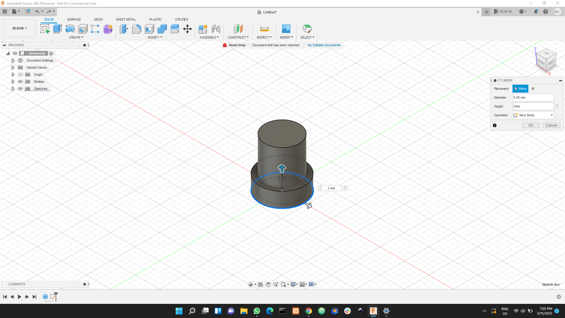
Task: Open the Create Form tool
Action: tap(108, 29)
